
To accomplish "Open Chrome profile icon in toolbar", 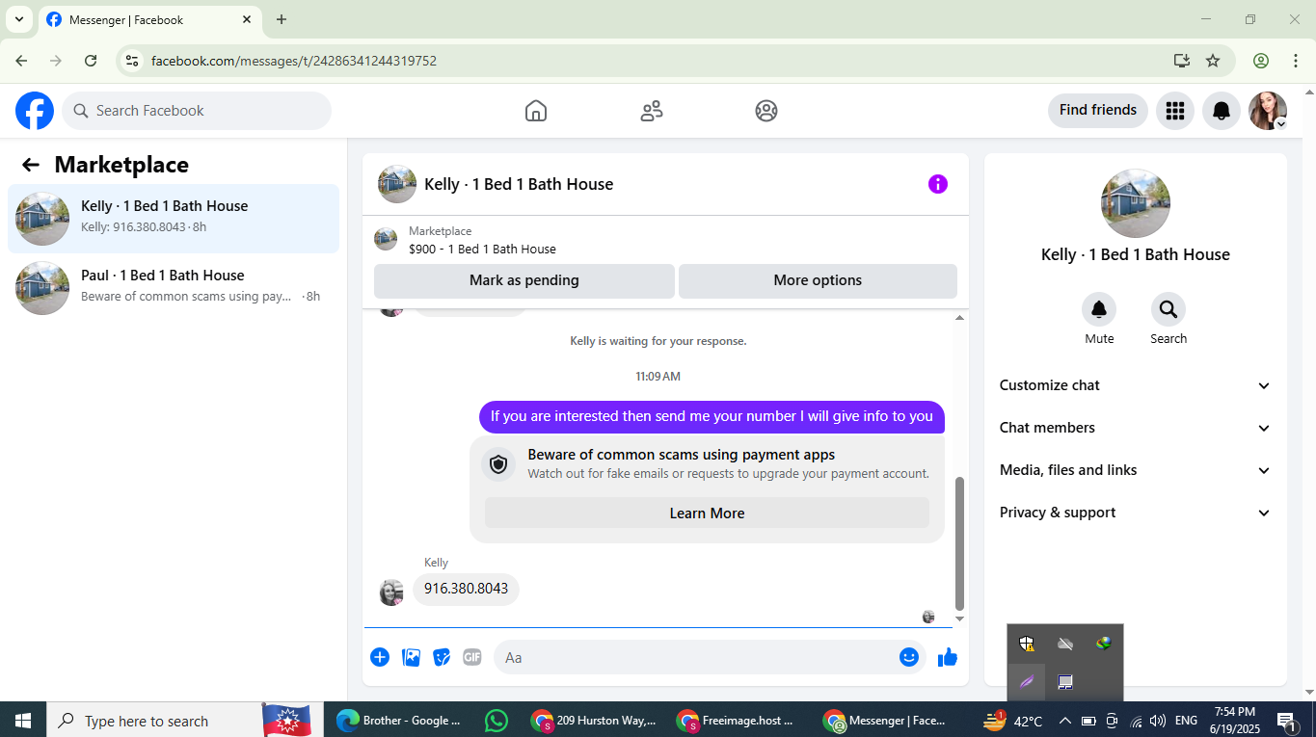I will click(x=1261, y=61).
